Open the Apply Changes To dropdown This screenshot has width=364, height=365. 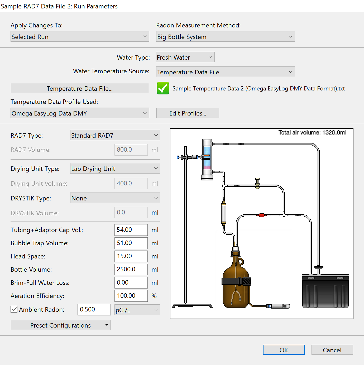[x=80, y=37]
